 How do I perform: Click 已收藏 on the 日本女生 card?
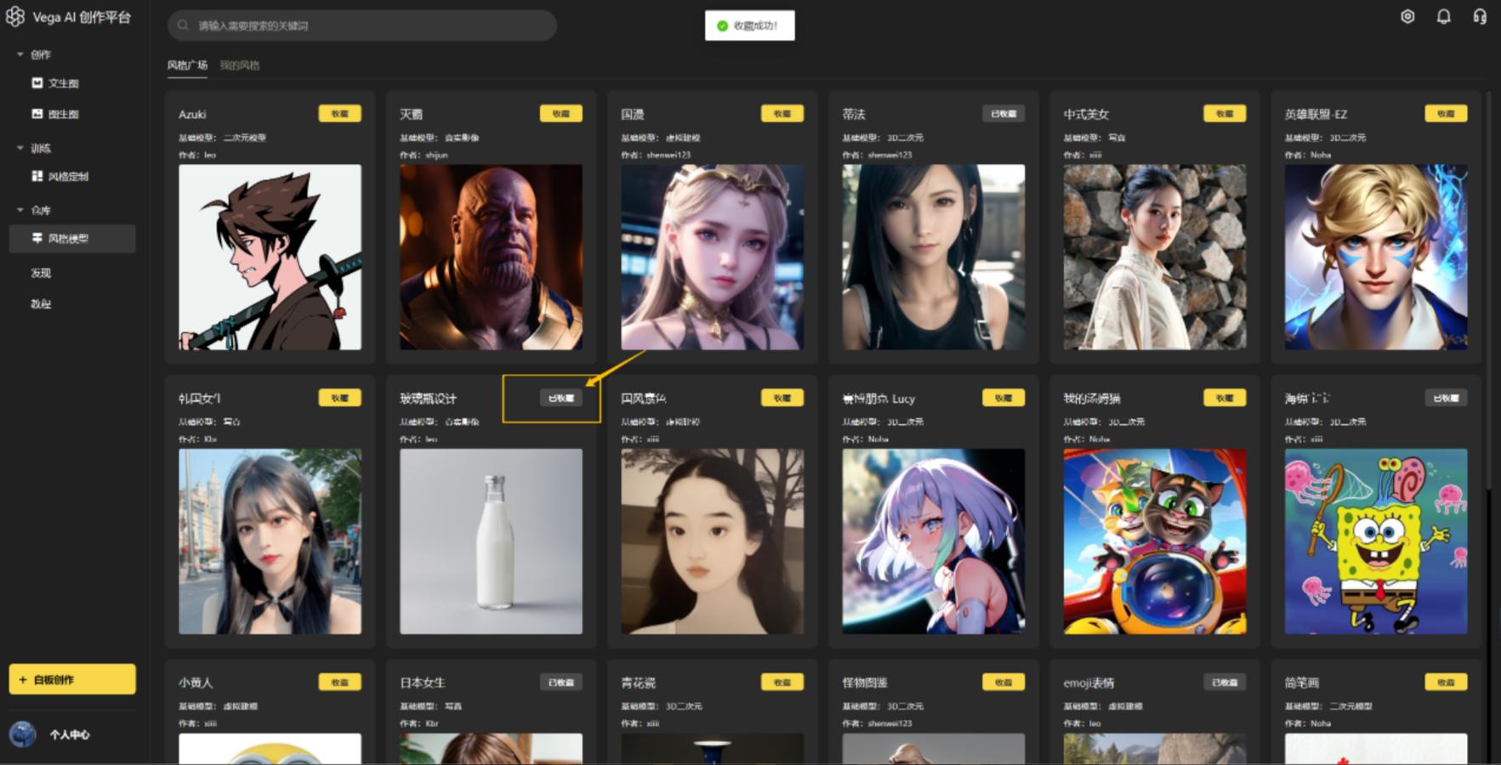560,682
